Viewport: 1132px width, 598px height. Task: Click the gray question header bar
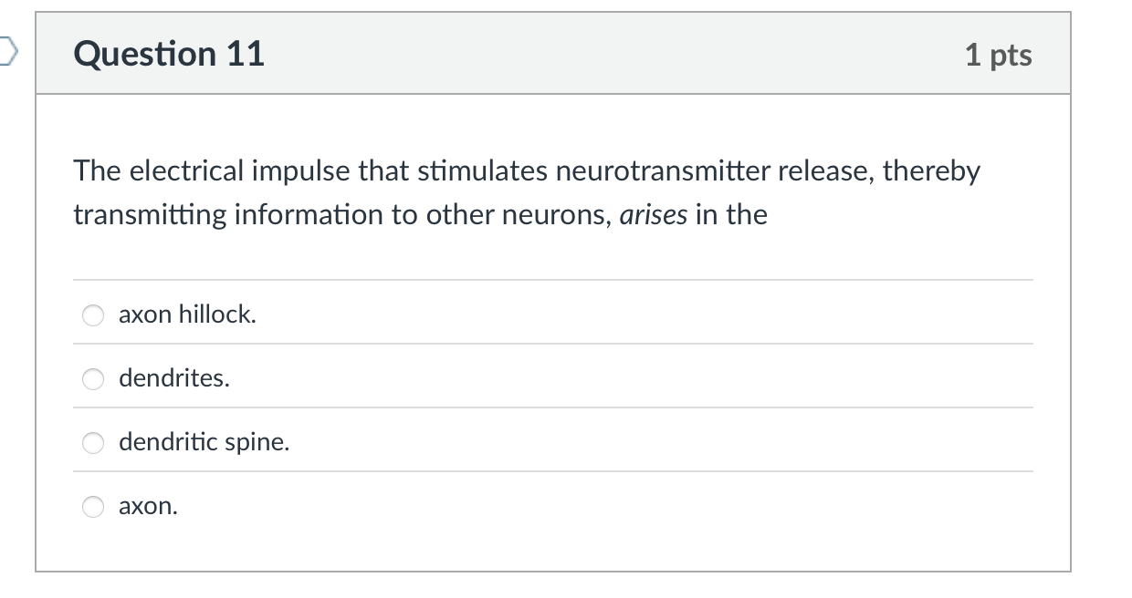point(548,54)
